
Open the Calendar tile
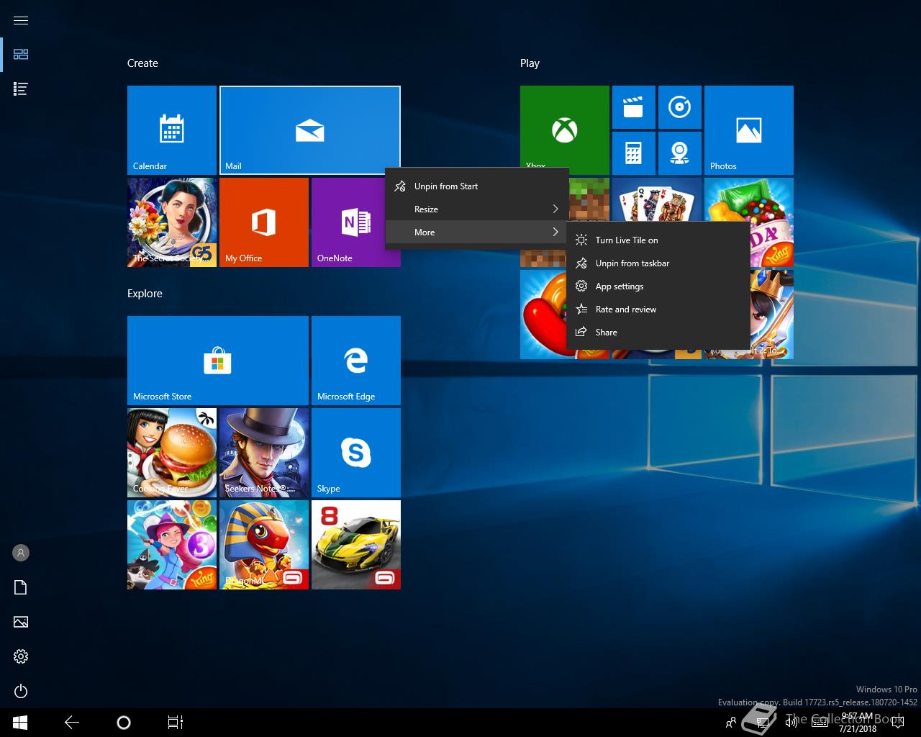[172, 130]
